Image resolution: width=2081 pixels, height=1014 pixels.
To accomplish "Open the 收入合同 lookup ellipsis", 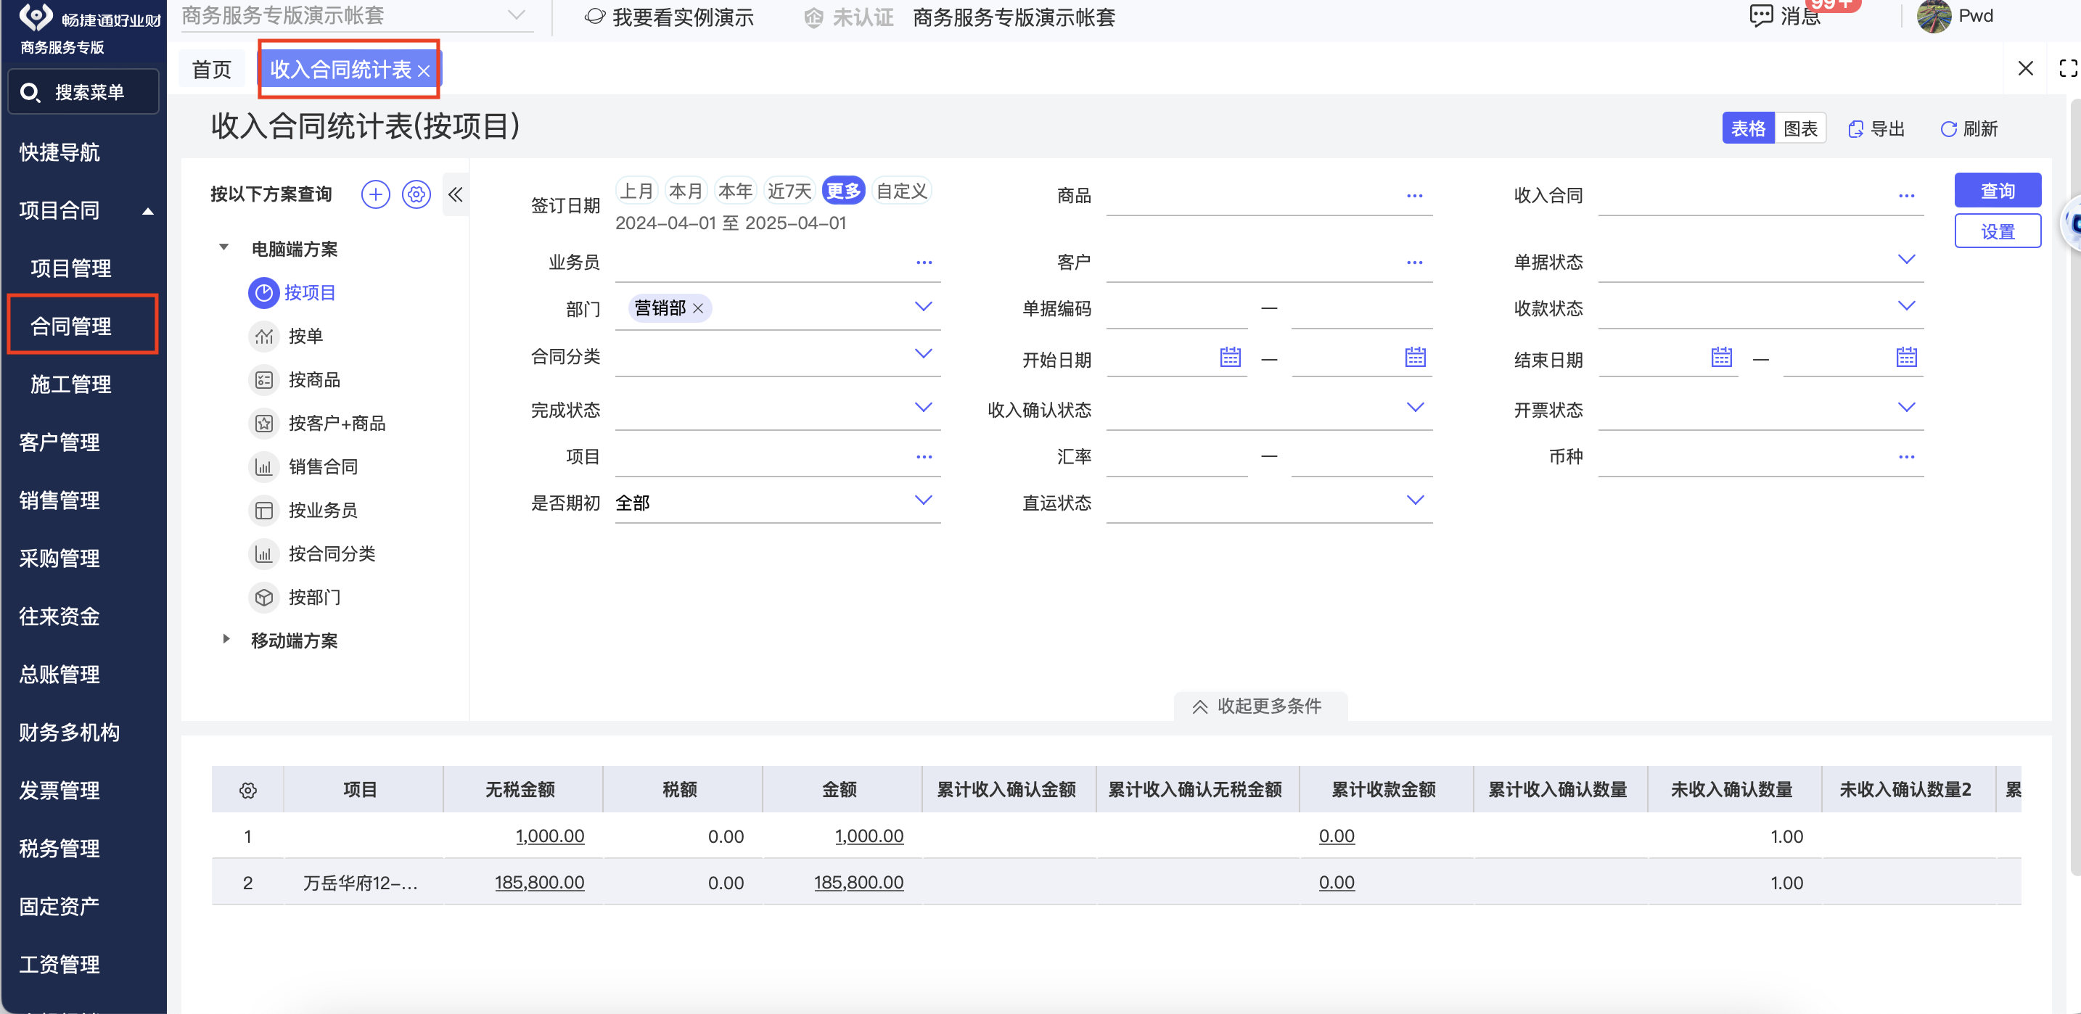I will (x=1907, y=196).
